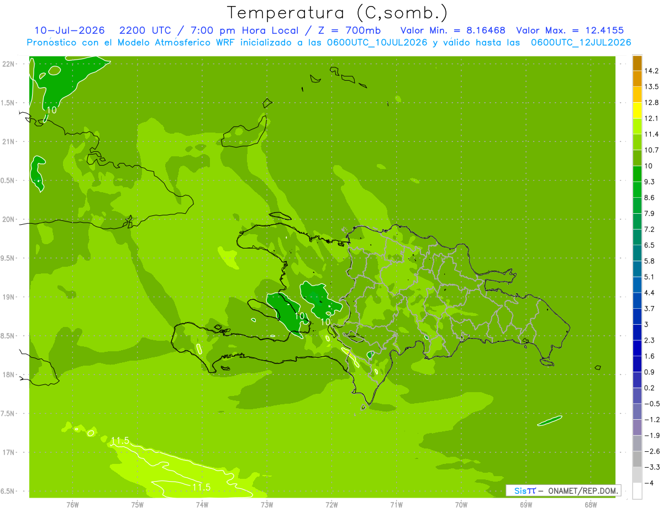Click the "19N" latitude label
The width and height of the screenshot is (663, 512).
pos(9,297)
